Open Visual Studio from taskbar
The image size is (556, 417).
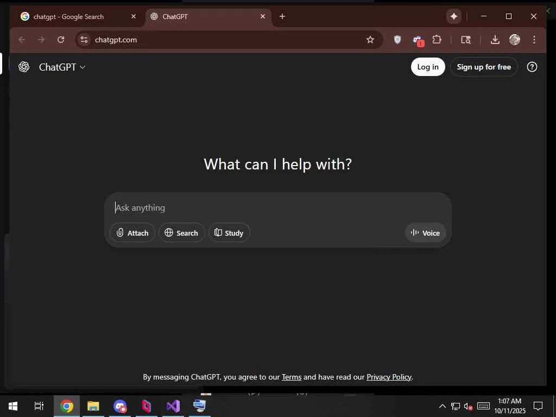pyautogui.click(x=173, y=406)
